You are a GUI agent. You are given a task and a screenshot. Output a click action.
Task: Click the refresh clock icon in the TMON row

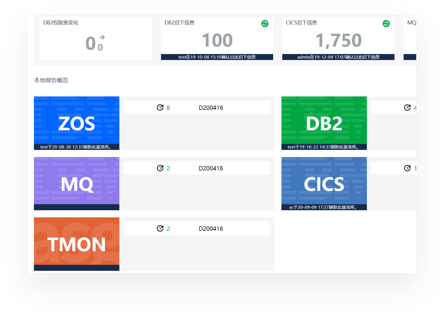coord(160,228)
